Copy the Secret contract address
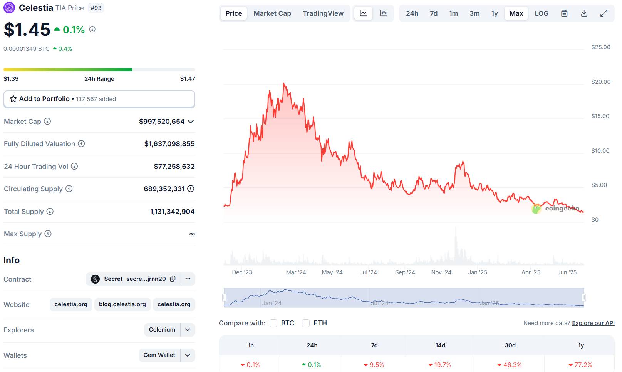This screenshot has width=622, height=372. (173, 279)
